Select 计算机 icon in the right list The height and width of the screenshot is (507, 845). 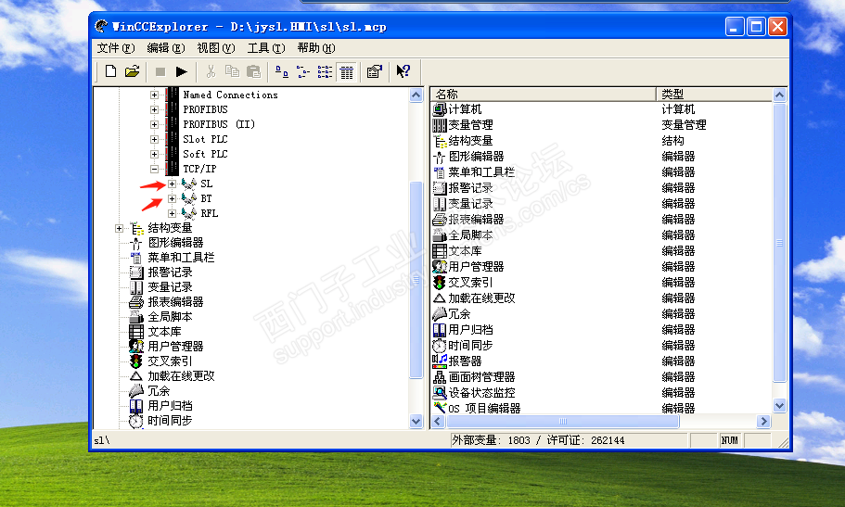[440, 109]
